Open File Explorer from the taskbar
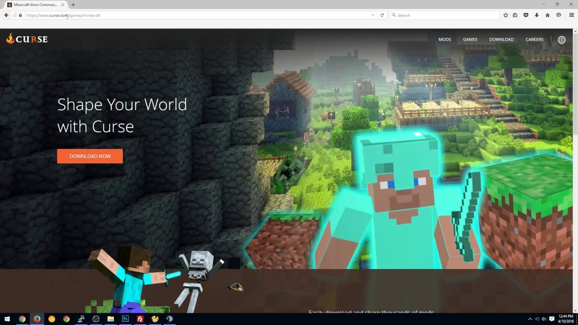 coord(111,319)
